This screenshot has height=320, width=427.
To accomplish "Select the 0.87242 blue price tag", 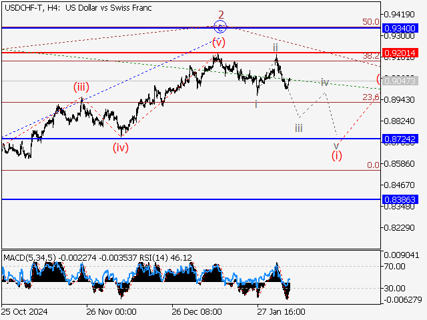I will (400, 139).
